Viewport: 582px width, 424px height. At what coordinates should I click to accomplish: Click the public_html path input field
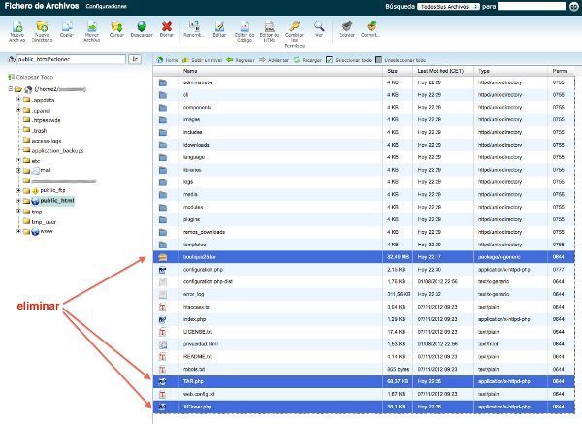71,59
